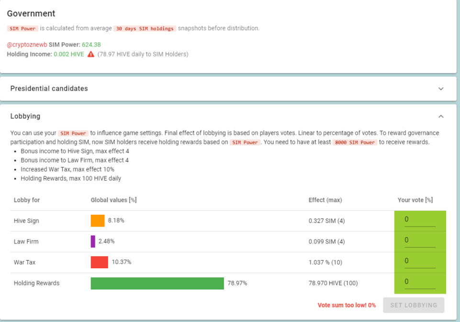
Task: Focus the War Tax vote input
Action: point(420,261)
